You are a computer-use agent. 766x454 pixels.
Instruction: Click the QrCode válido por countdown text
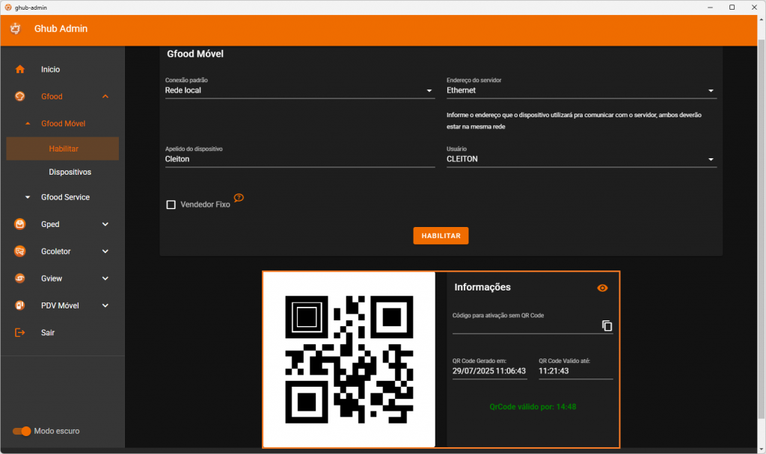(533, 407)
